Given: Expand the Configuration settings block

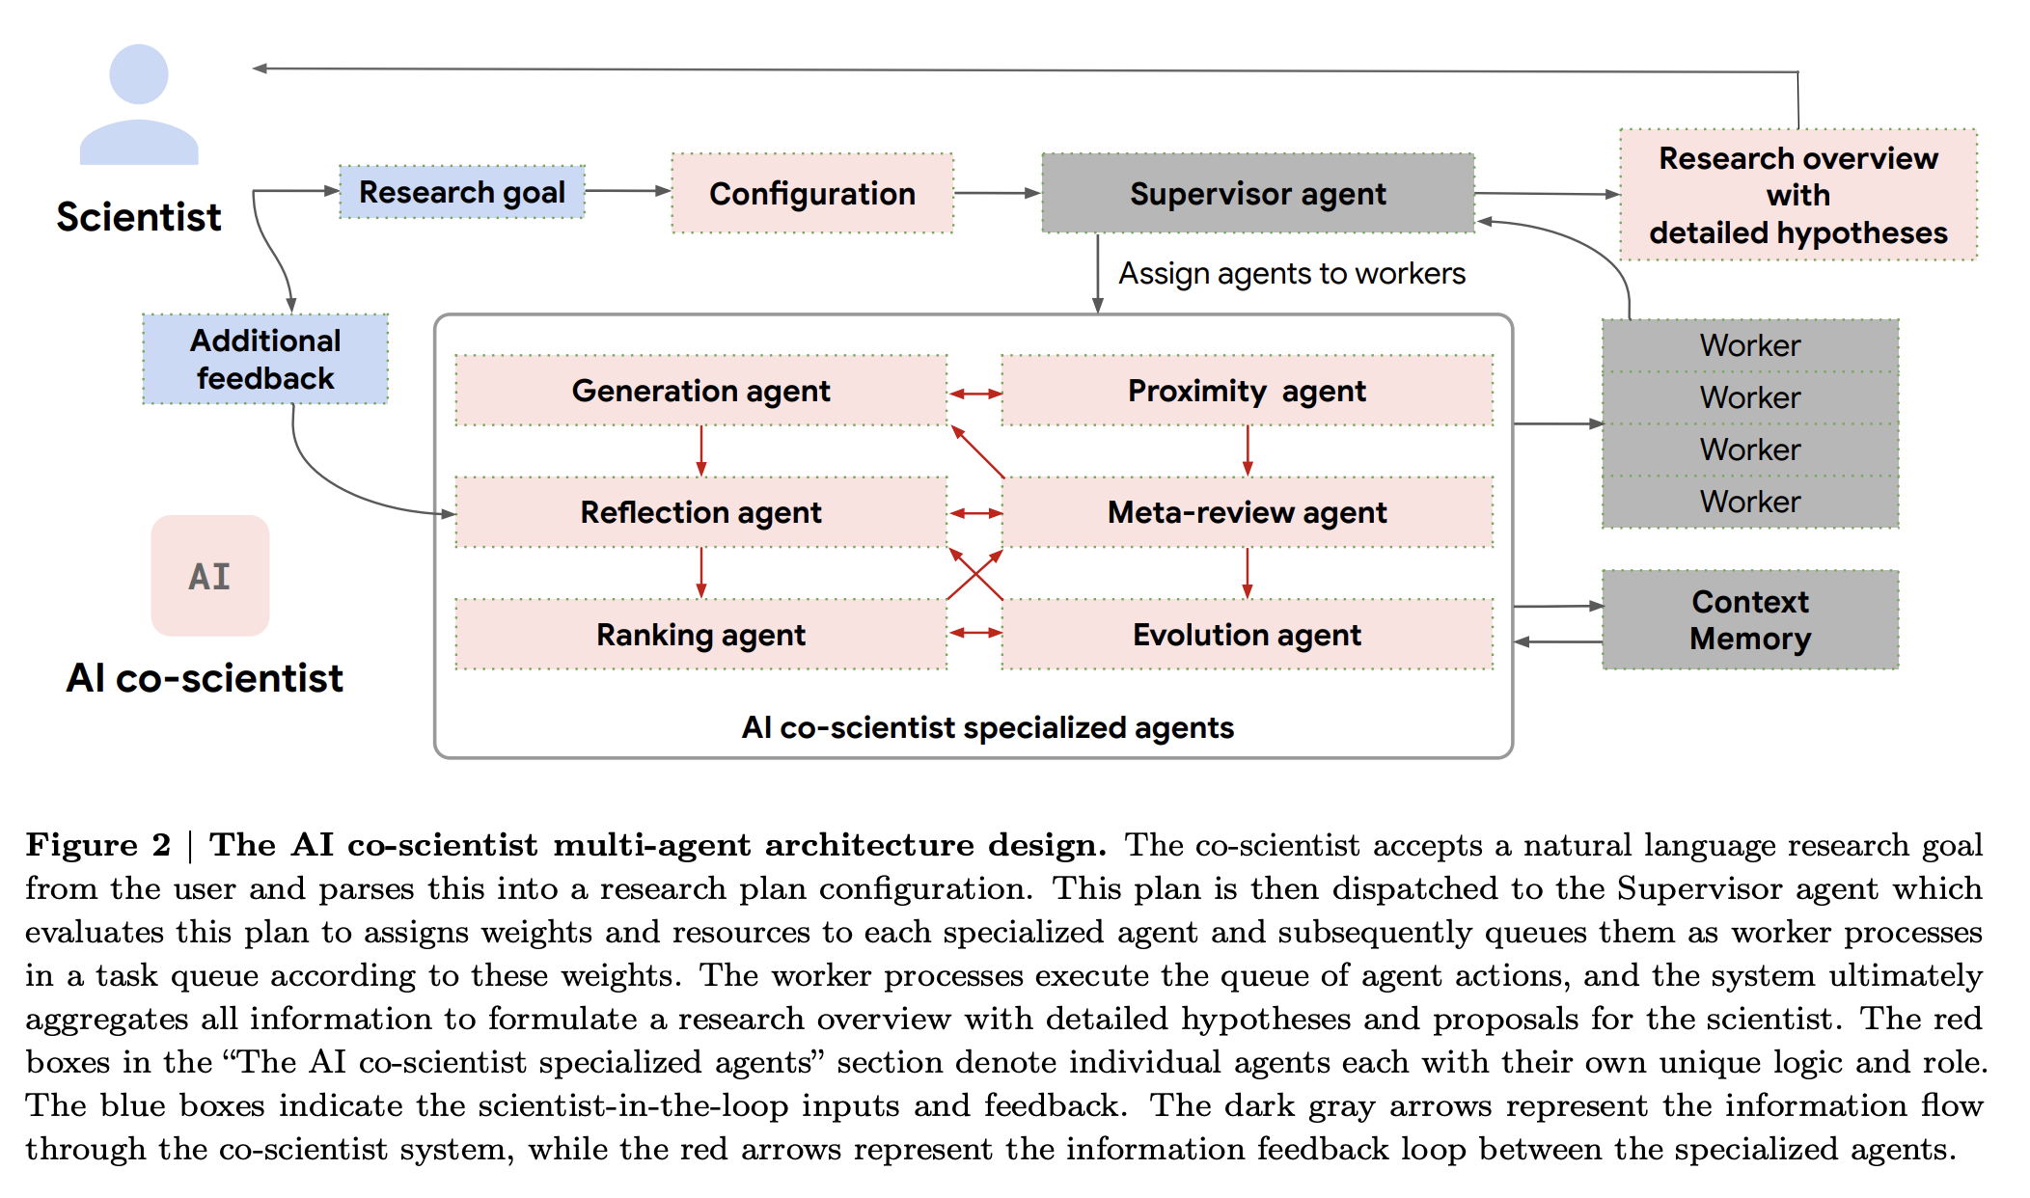Looking at the screenshot, I should (796, 170).
